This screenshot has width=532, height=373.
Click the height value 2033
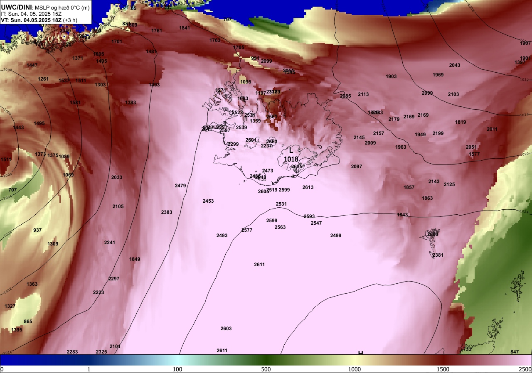click(117, 177)
